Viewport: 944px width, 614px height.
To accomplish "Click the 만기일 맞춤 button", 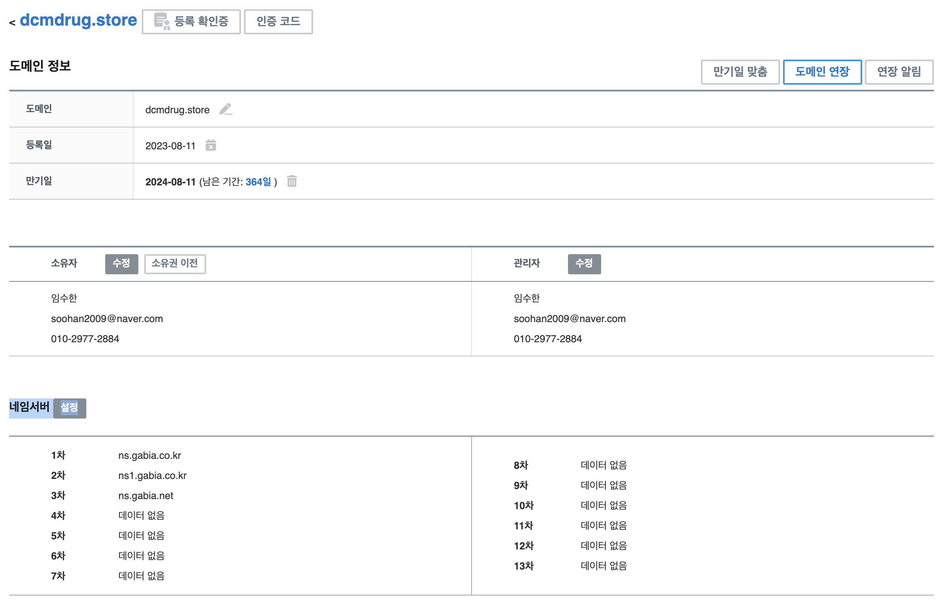I will tap(740, 72).
